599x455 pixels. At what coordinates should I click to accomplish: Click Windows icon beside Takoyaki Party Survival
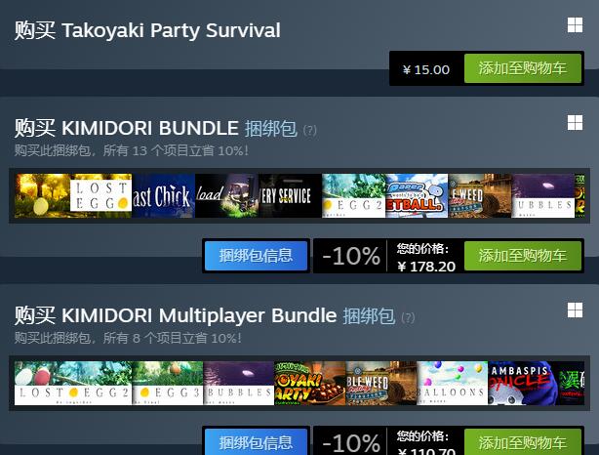tap(575, 25)
